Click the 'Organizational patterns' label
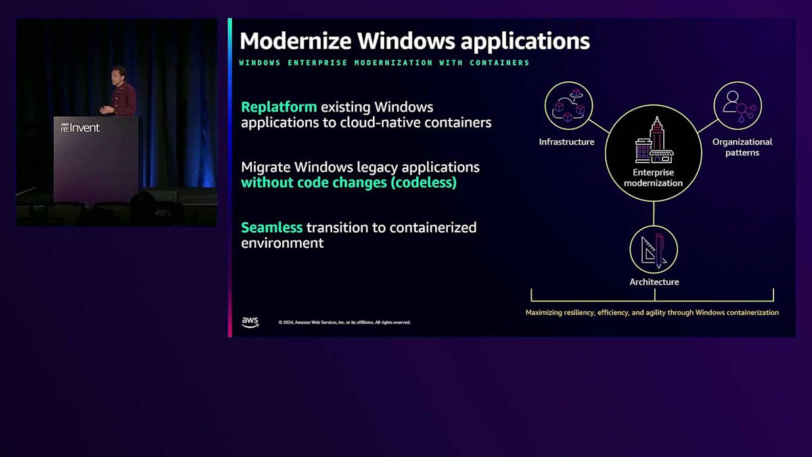812x457 pixels. (x=742, y=148)
